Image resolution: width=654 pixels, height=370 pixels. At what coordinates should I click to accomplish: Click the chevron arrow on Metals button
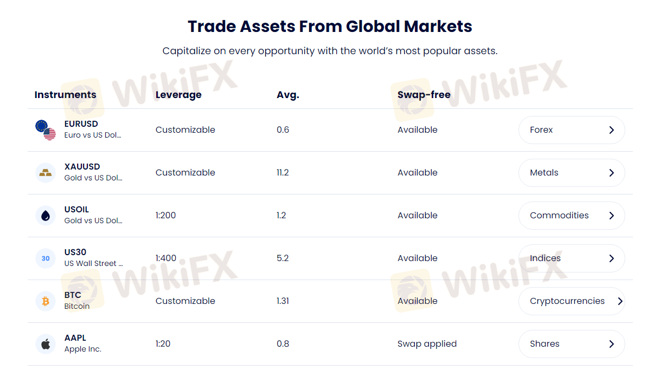(611, 173)
